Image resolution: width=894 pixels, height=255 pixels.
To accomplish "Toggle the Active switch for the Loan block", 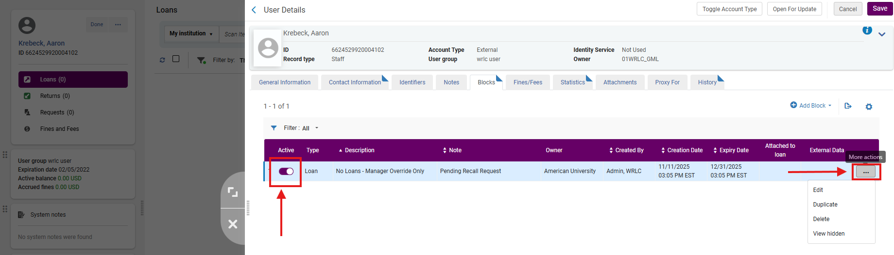I will point(286,171).
